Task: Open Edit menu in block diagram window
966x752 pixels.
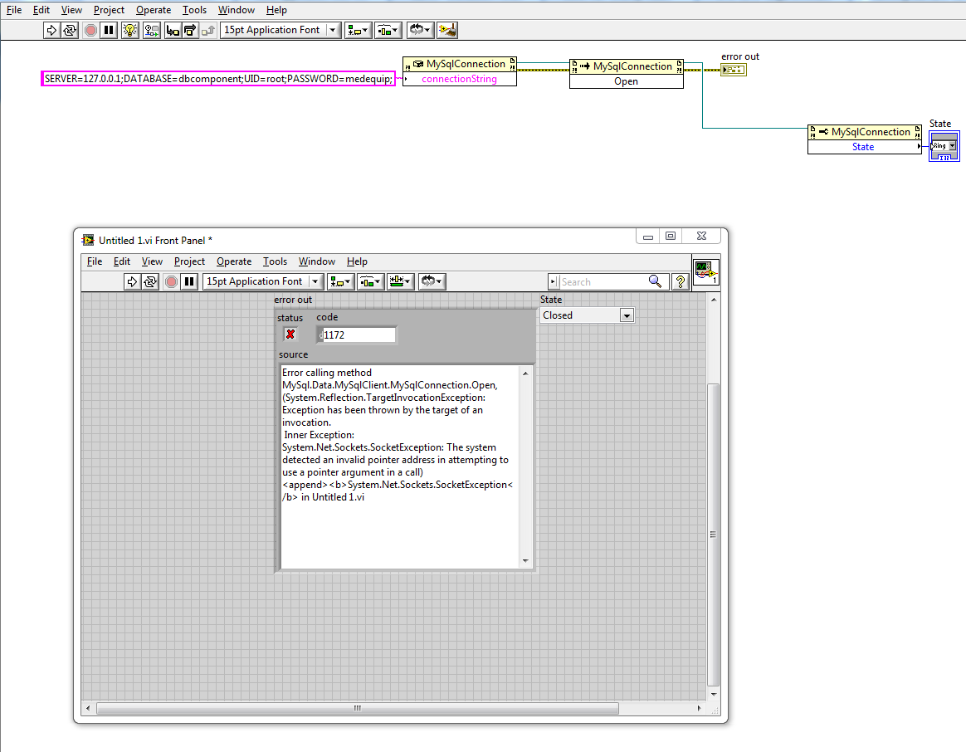Action: tap(41, 10)
